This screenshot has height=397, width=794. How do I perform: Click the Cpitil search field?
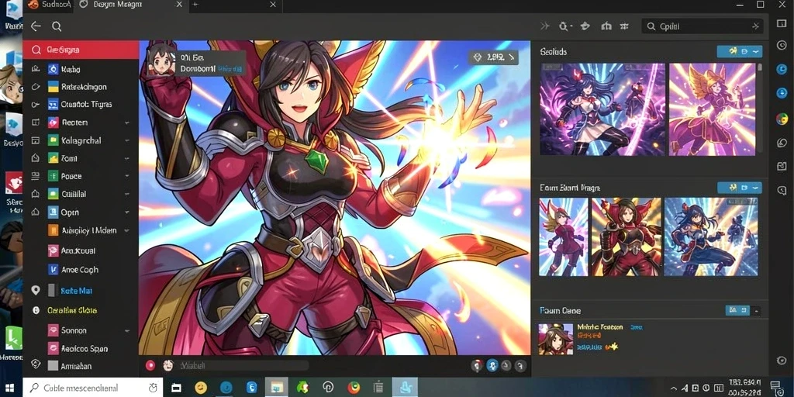(x=702, y=26)
